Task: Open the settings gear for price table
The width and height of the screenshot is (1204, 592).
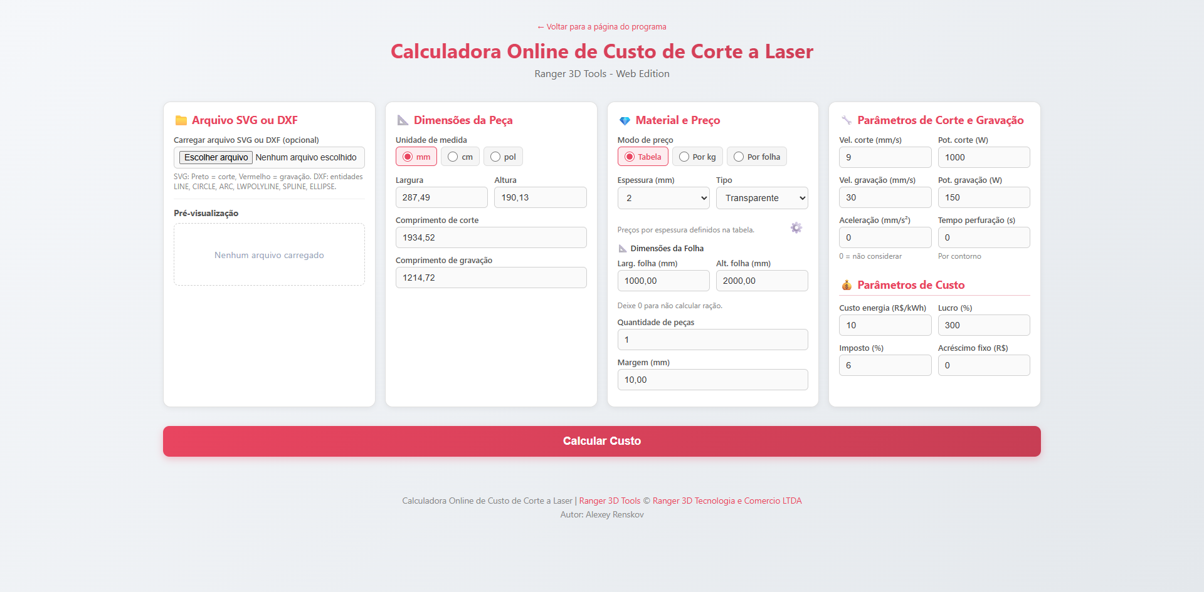Action: pos(796,228)
